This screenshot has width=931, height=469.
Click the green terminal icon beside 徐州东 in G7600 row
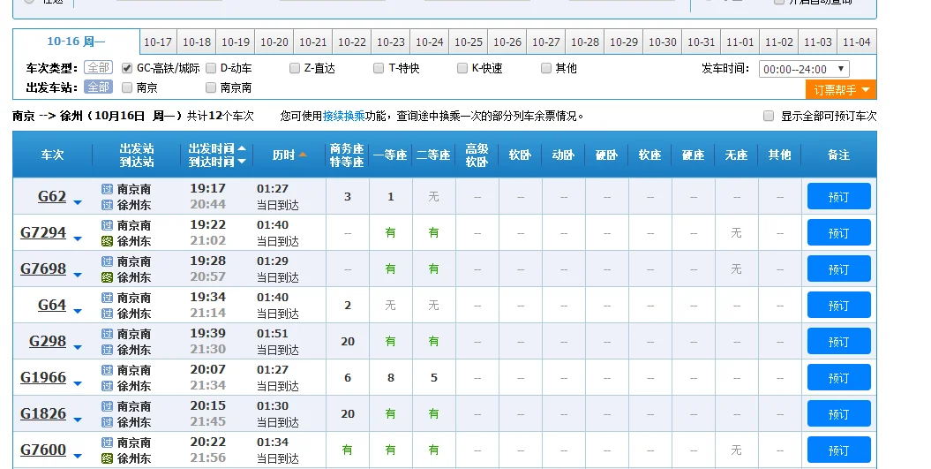[107, 459]
